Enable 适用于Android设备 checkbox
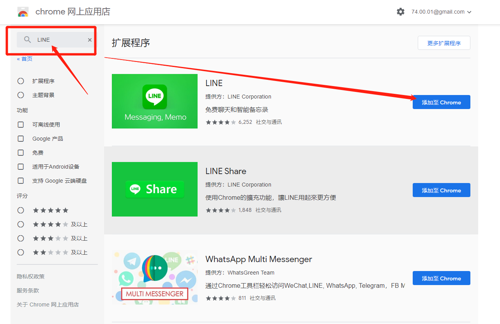The image size is (500, 324). [x=21, y=167]
